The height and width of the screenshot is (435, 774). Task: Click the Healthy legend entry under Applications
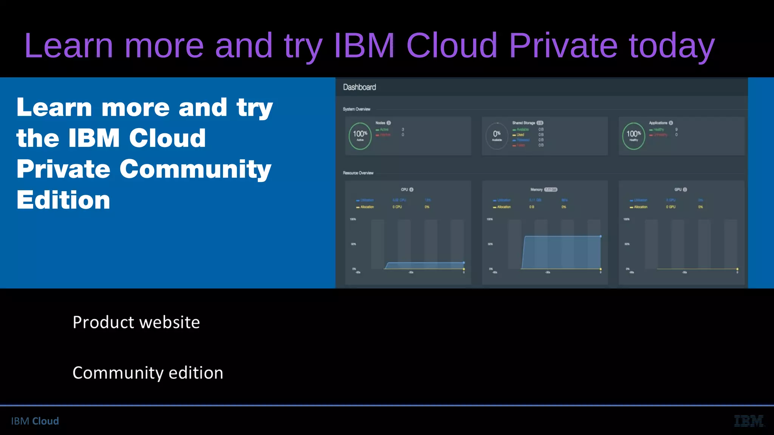tap(656, 130)
